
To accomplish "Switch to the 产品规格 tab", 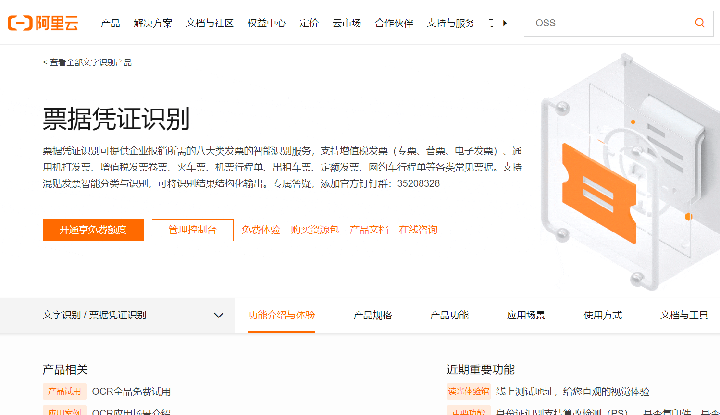I will (372, 315).
